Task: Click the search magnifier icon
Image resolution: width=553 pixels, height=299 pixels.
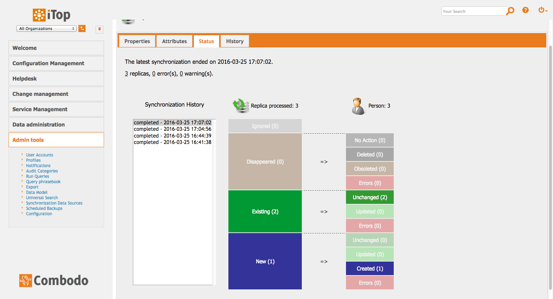Action: point(510,11)
